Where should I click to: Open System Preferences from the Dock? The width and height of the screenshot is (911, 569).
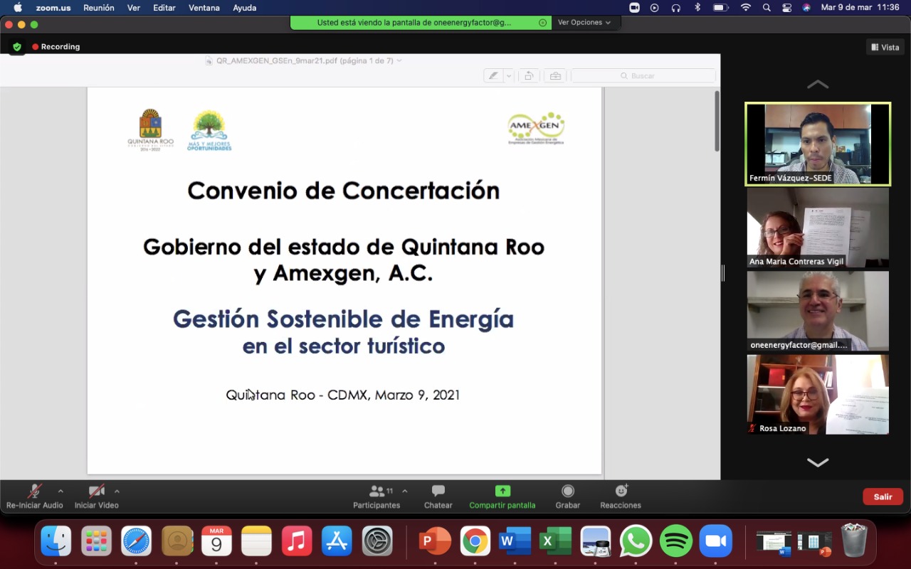[x=377, y=541]
